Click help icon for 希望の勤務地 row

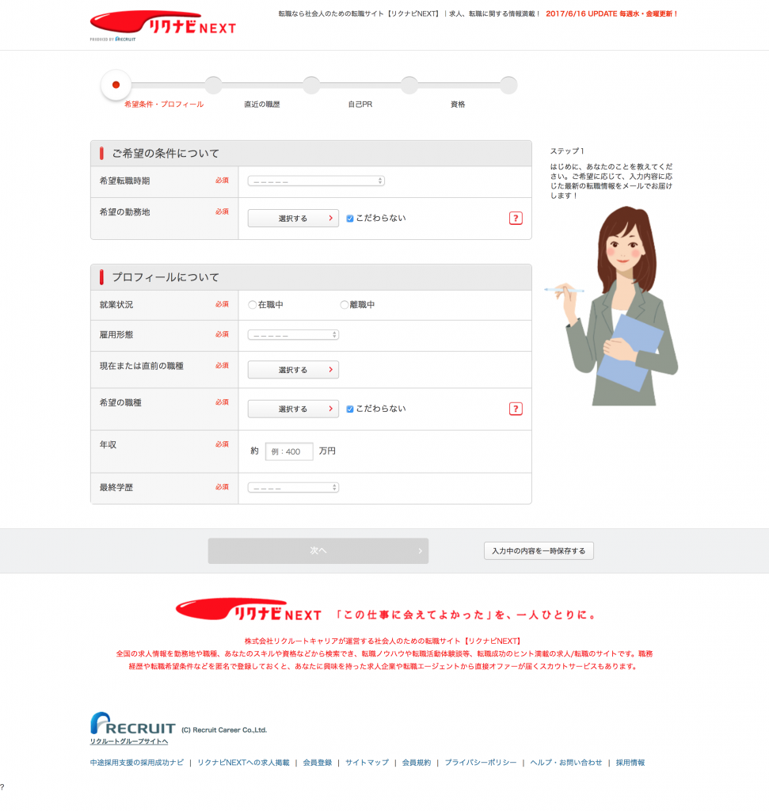516,219
